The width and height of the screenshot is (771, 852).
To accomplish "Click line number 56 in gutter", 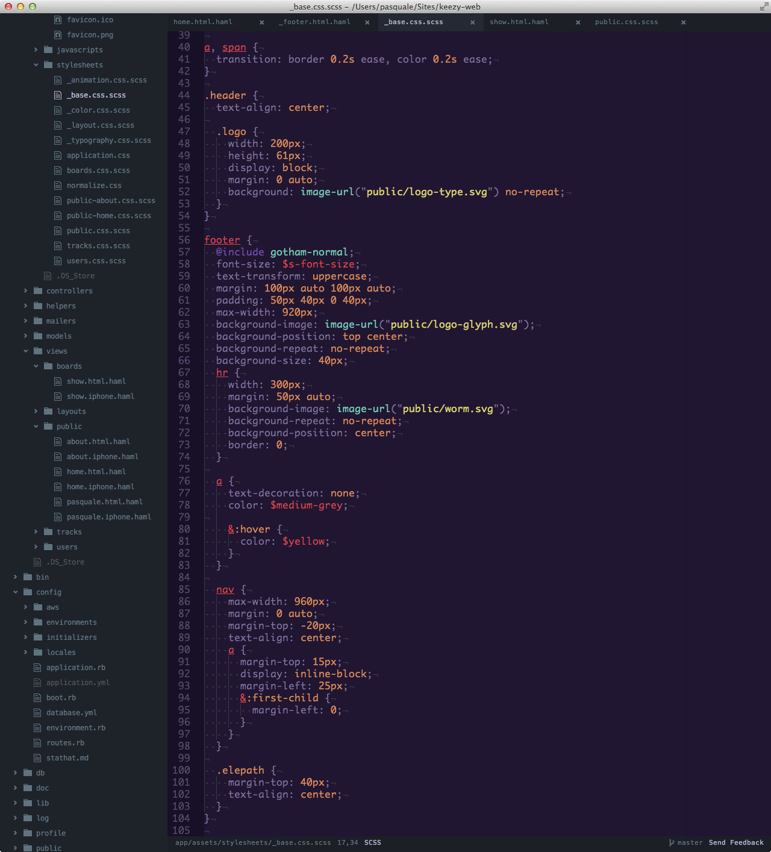I will [184, 240].
